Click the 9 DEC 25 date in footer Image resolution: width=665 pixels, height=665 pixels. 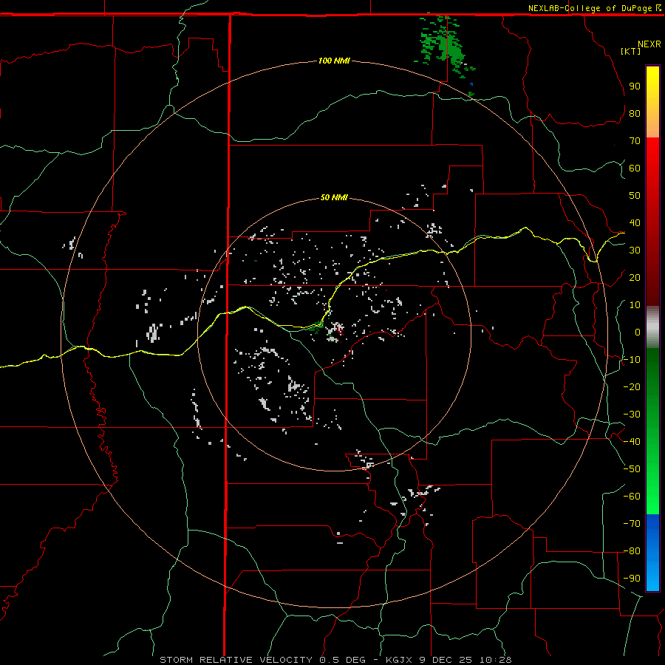446,660
